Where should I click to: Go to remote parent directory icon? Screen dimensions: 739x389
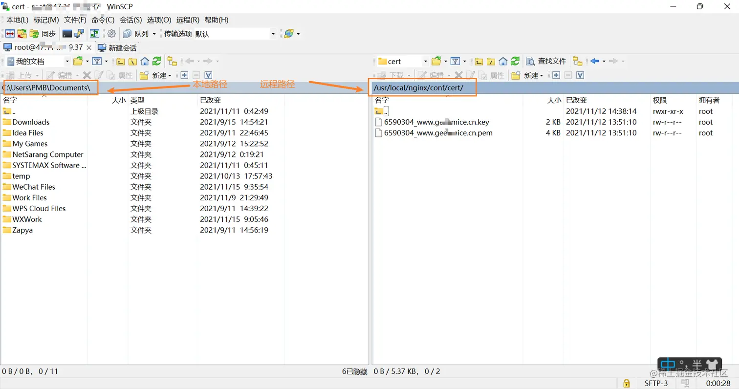(479, 61)
